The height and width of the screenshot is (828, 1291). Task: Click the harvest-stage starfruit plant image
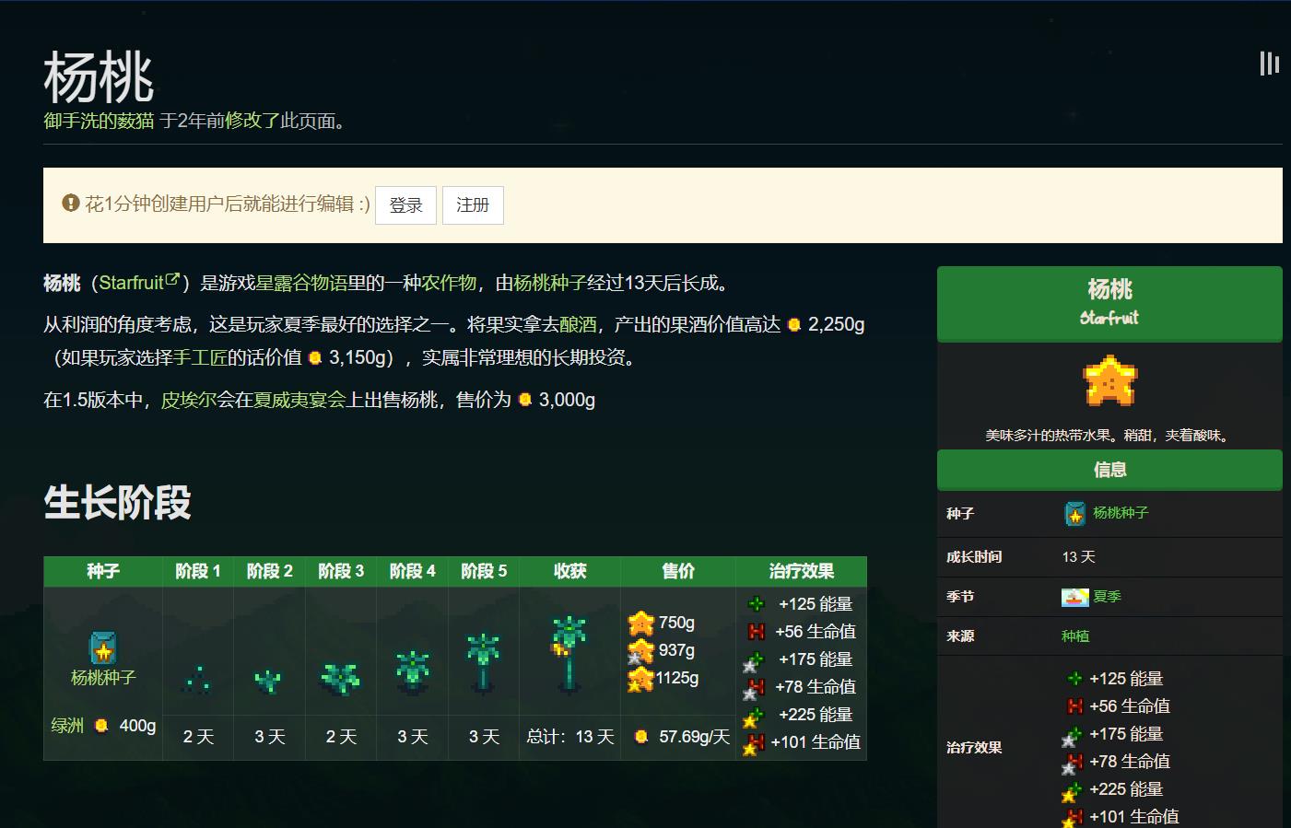pos(569,653)
